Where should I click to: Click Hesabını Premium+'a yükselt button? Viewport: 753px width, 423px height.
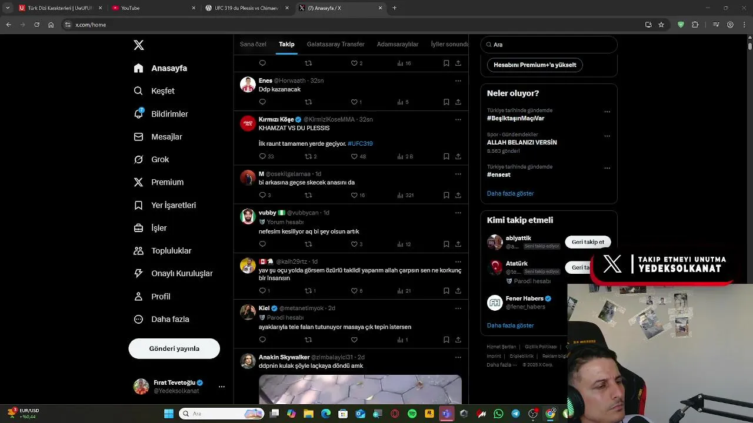coord(535,65)
